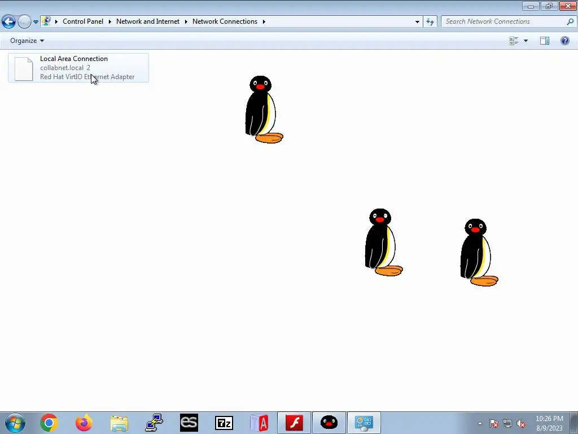This screenshot has height=434, width=578.
Task: Open the ES taskbar application
Action: 189,423
